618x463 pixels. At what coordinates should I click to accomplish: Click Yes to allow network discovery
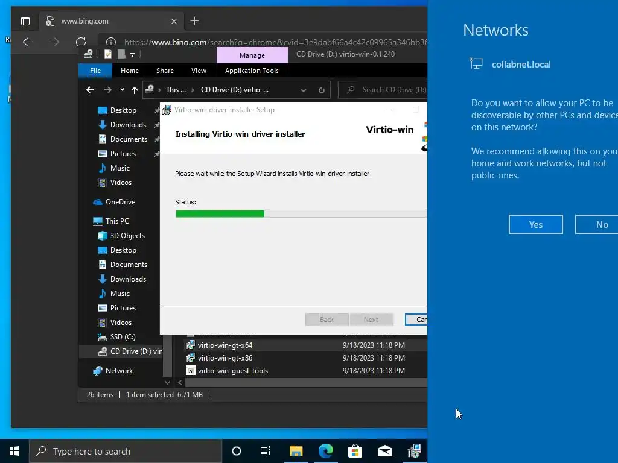(x=536, y=224)
